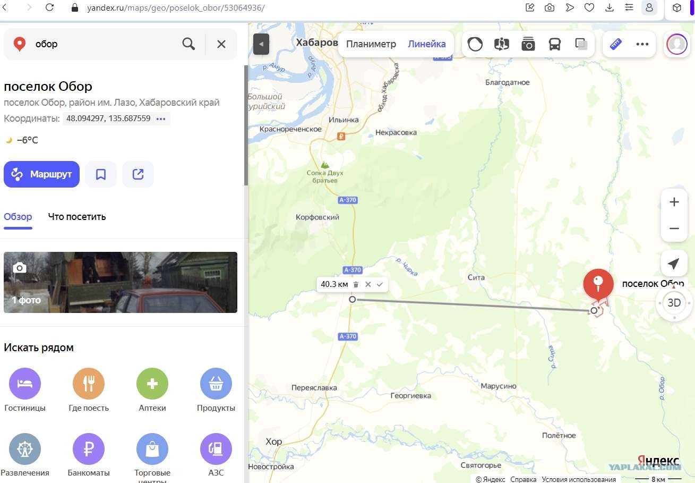Screen dimensions: 695x483
Task: Open Условия использования link
Action: click(579, 479)
